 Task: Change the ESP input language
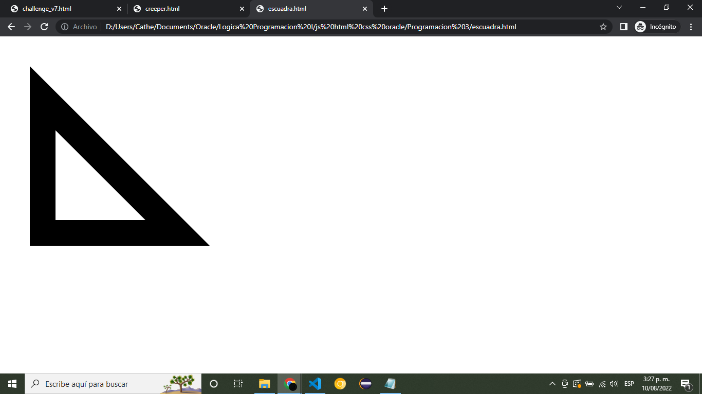[x=629, y=384]
